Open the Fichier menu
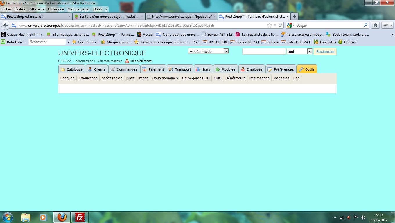This screenshot has height=223, width=395. [x=7, y=9]
